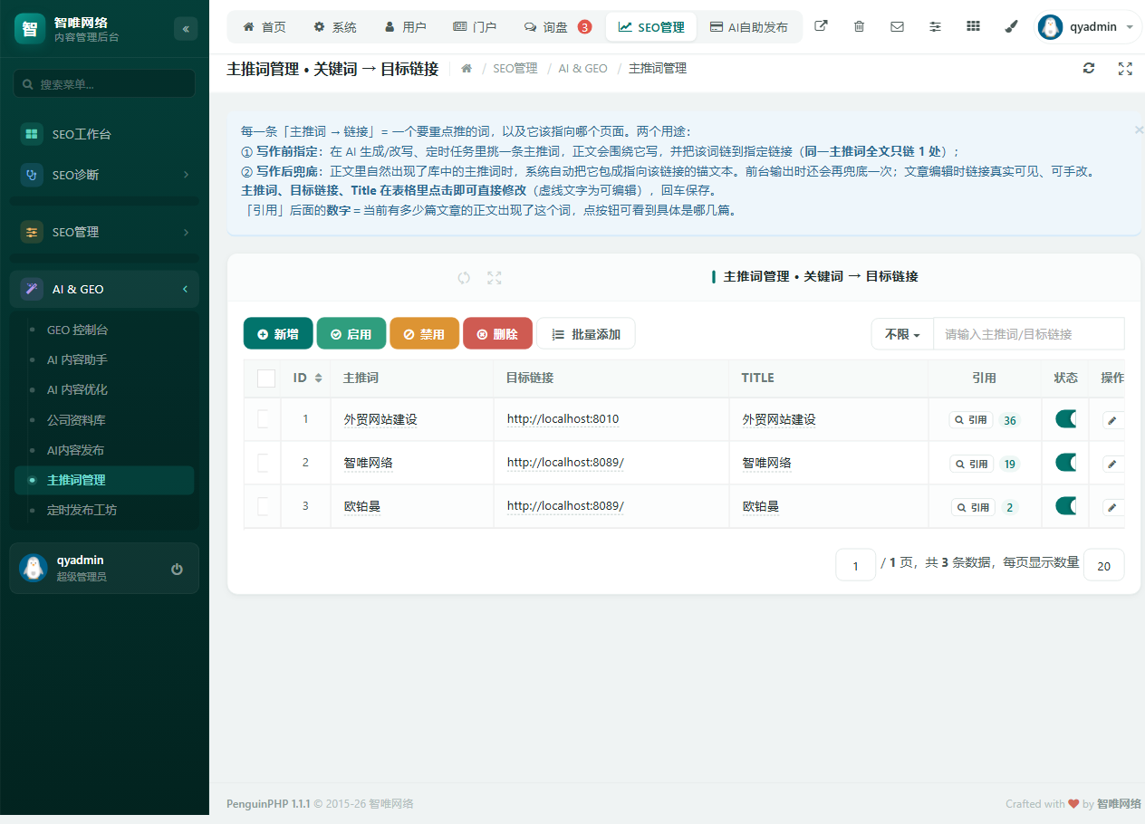Image resolution: width=1145 pixels, height=824 pixels.
Task: Expand the SEO管理 sidebar menu
Action: [104, 232]
